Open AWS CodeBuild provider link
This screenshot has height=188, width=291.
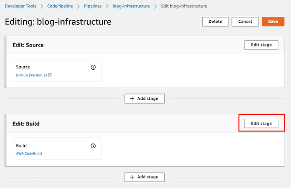pos(29,154)
